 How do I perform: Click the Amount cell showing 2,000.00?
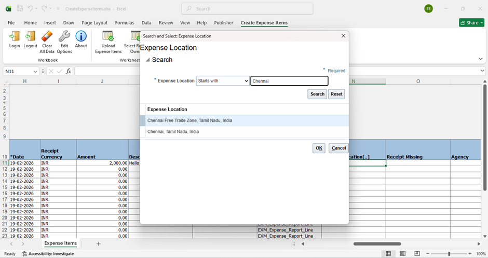pyautogui.click(x=102, y=163)
